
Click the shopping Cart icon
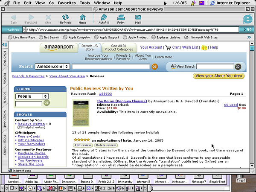[x=168, y=48]
